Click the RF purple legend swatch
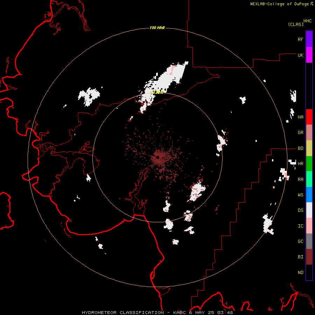 tap(309, 39)
